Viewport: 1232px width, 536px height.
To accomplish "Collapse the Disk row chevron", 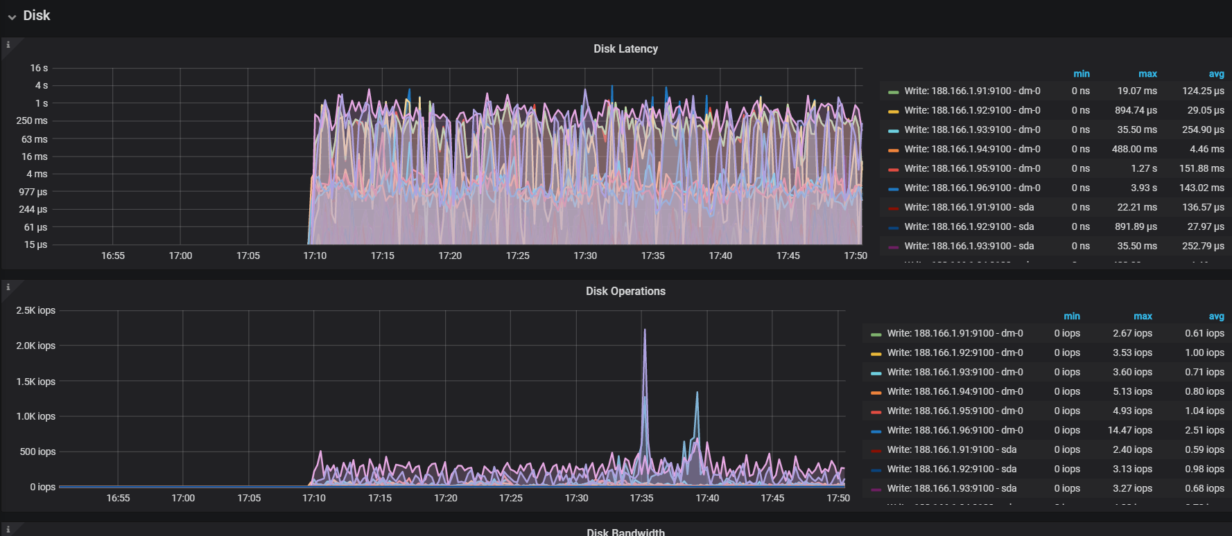I will click(x=12, y=17).
